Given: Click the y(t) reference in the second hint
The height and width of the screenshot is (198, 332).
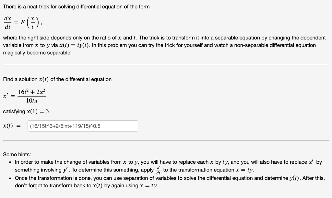Looking at the screenshot, I should click(295, 178).
